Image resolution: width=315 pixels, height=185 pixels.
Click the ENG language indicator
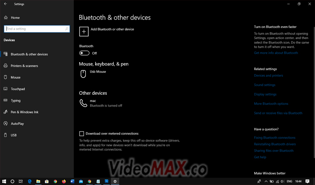coord(290,181)
